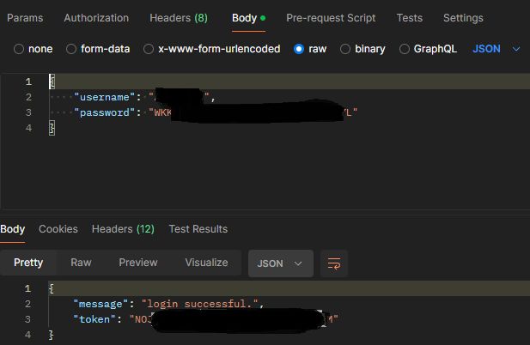Select x-www-form-urlencoded radio option
The width and height of the screenshot is (530, 345).
[149, 49]
